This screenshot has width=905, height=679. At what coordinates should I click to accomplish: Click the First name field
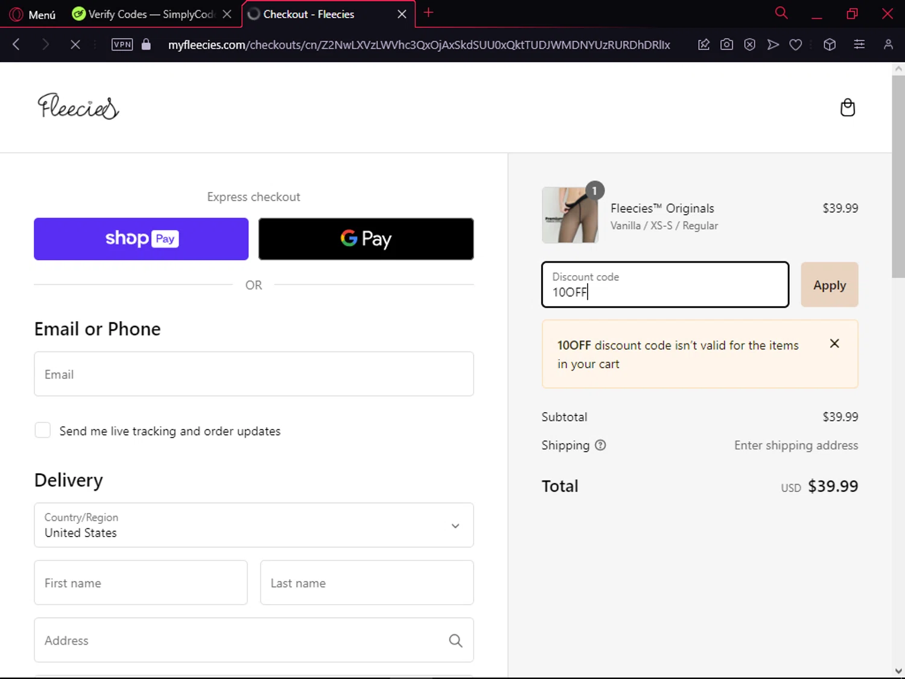click(x=141, y=582)
